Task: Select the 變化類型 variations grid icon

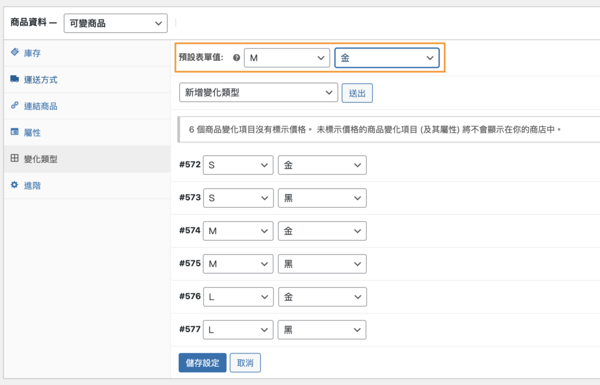Action: [x=15, y=159]
